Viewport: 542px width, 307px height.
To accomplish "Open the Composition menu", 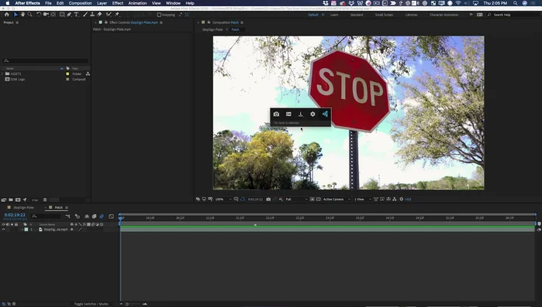I will point(80,3).
